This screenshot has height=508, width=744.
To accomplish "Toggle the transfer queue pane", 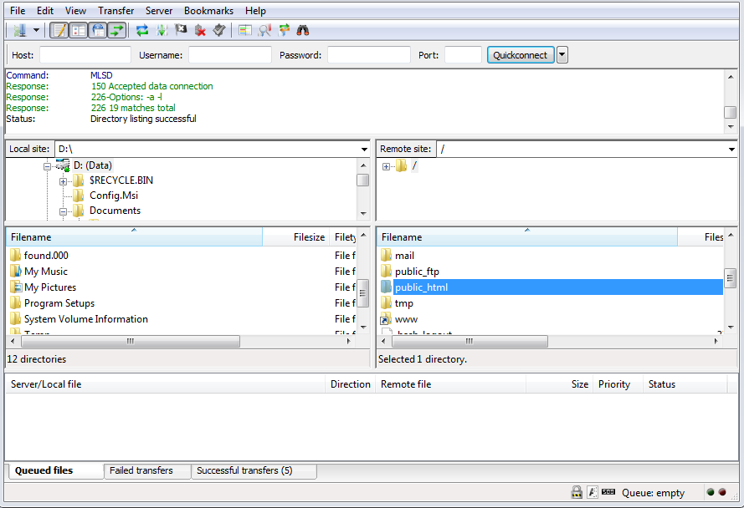I will coord(116,30).
